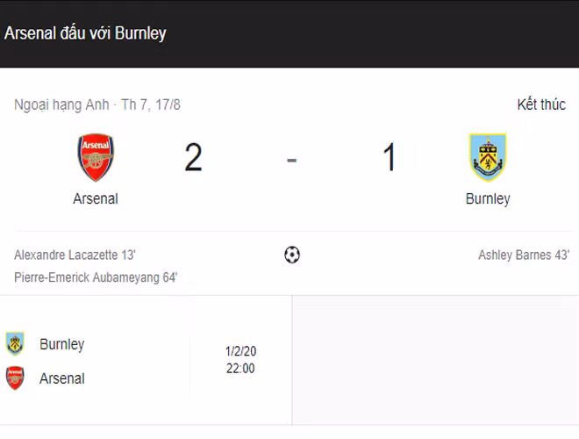579x439 pixels.
Task: Click the soccer ball goals icon
Action: coord(292,255)
